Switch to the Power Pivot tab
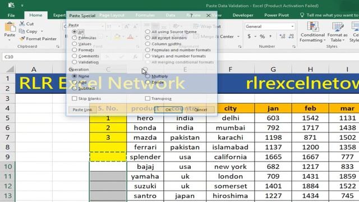 [277, 15]
